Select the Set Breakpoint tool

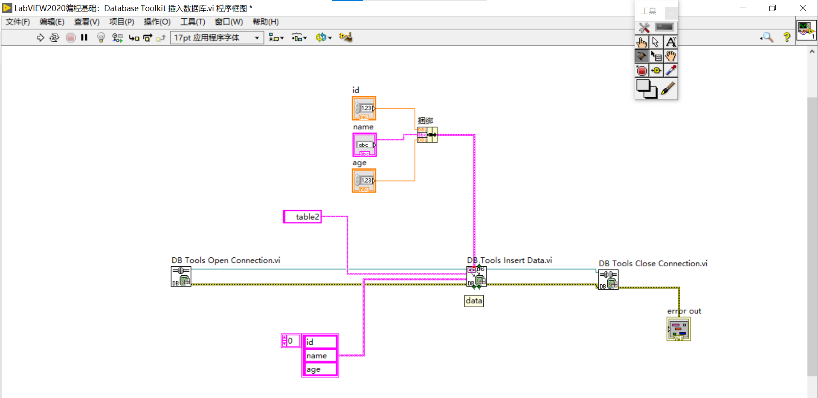coord(642,70)
